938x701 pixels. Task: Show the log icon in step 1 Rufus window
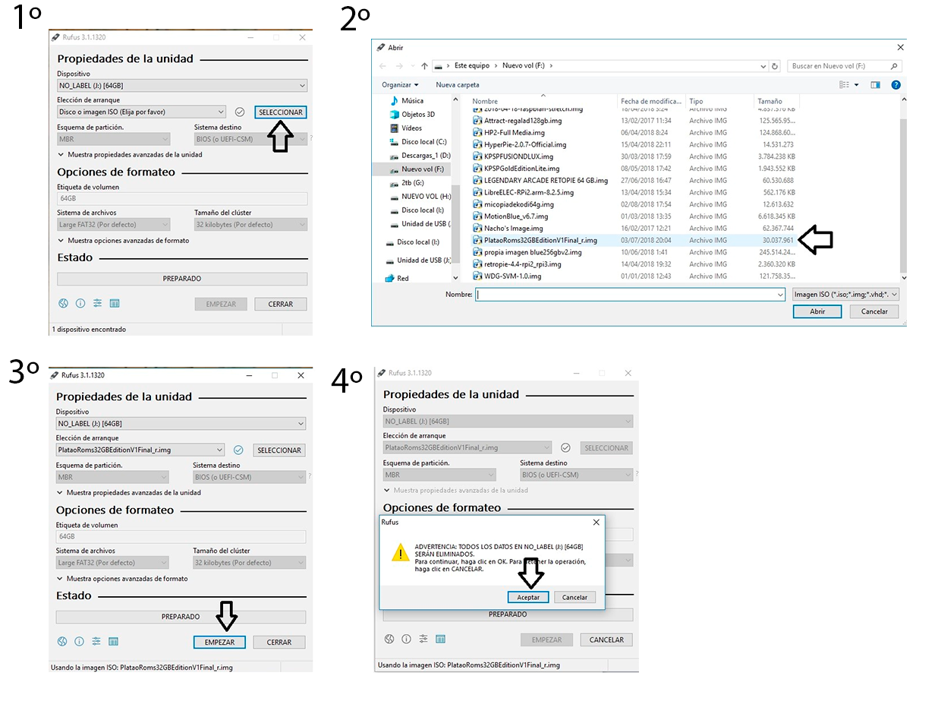(115, 303)
